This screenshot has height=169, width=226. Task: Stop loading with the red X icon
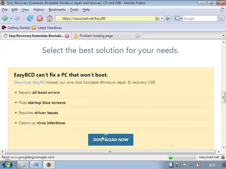(x=40, y=18)
